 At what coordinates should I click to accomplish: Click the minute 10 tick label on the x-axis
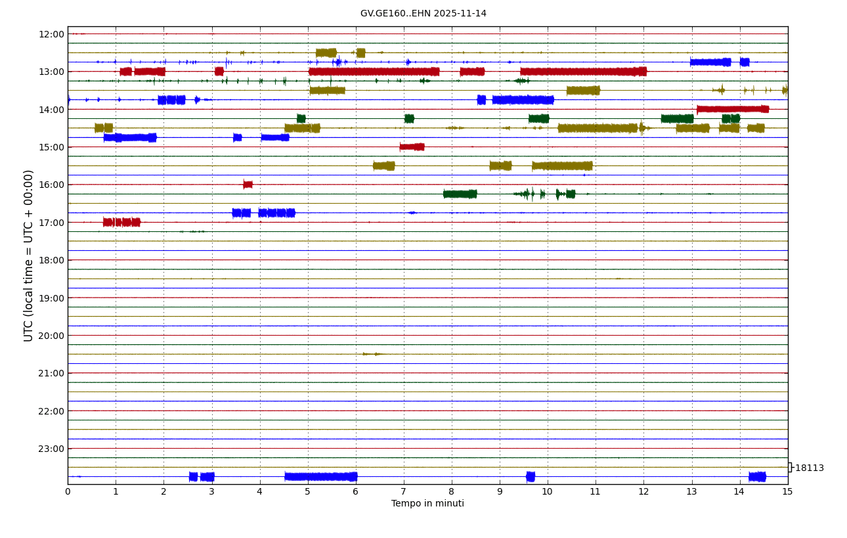pyautogui.click(x=548, y=492)
